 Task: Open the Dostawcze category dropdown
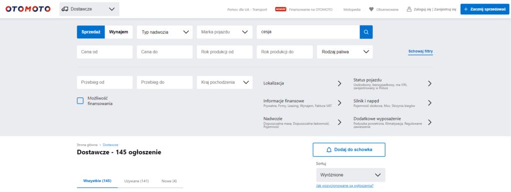(x=89, y=9)
